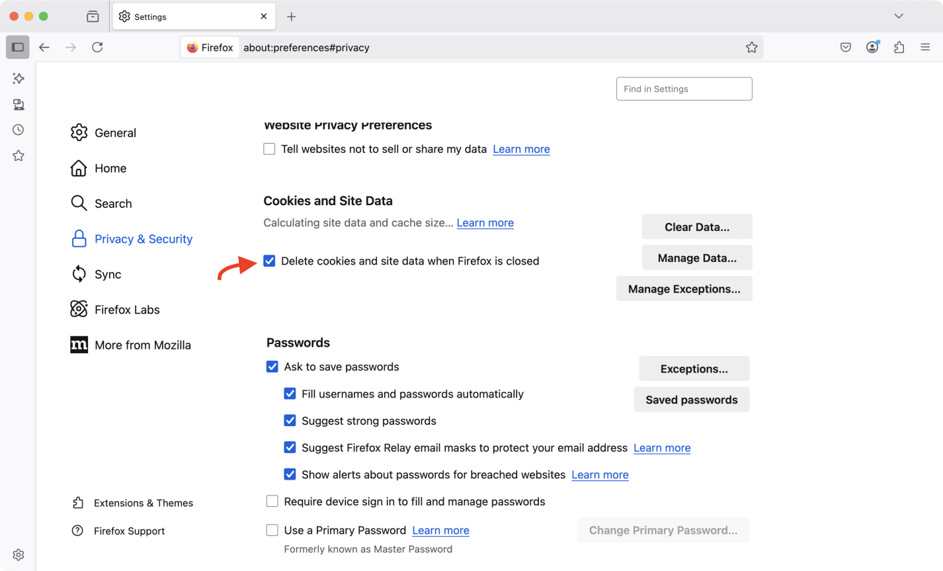Open the Extensions puzzle icon

coord(899,48)
